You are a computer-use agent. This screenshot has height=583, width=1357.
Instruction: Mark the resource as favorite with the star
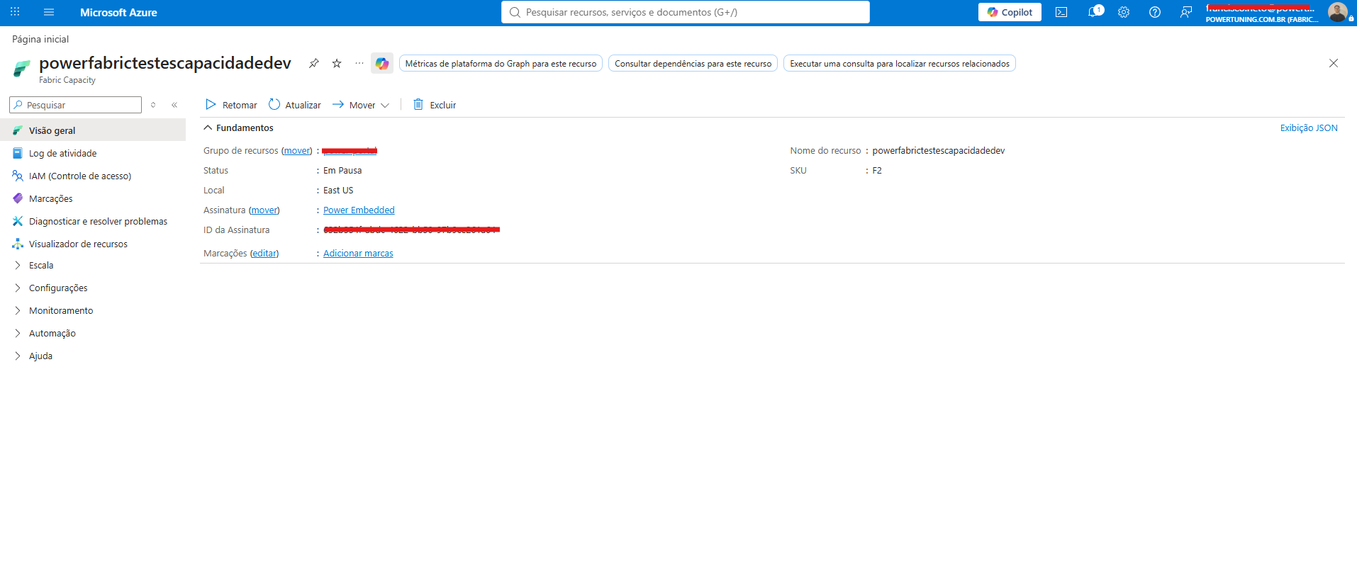pyautogui.click(x=337, y=63)
